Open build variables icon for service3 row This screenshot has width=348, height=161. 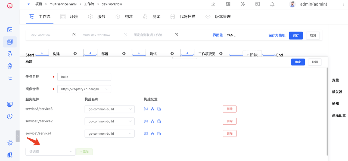(146, 109)
